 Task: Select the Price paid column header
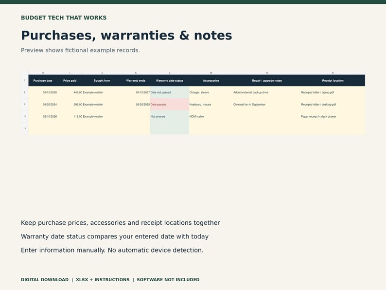tap(70, 81)
